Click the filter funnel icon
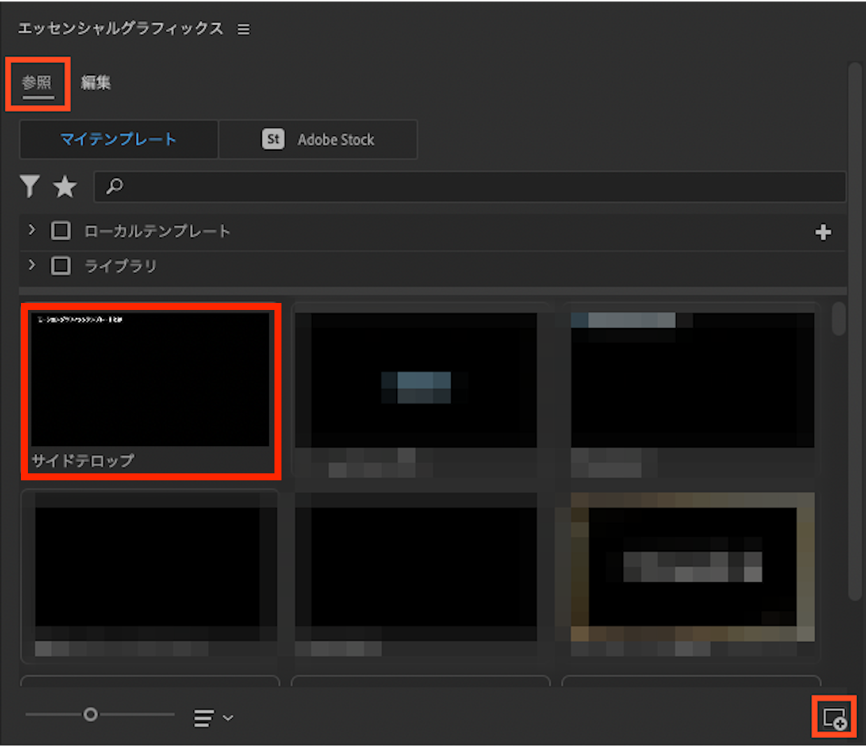This screenshot has width=866, height=747. 29,186
